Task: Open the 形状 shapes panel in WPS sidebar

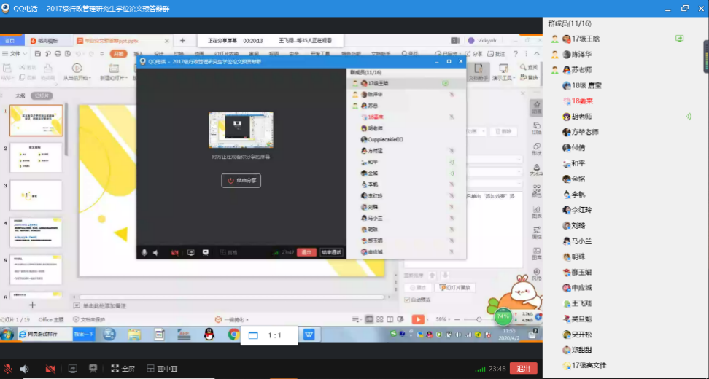Action: [x=536, y=149]
